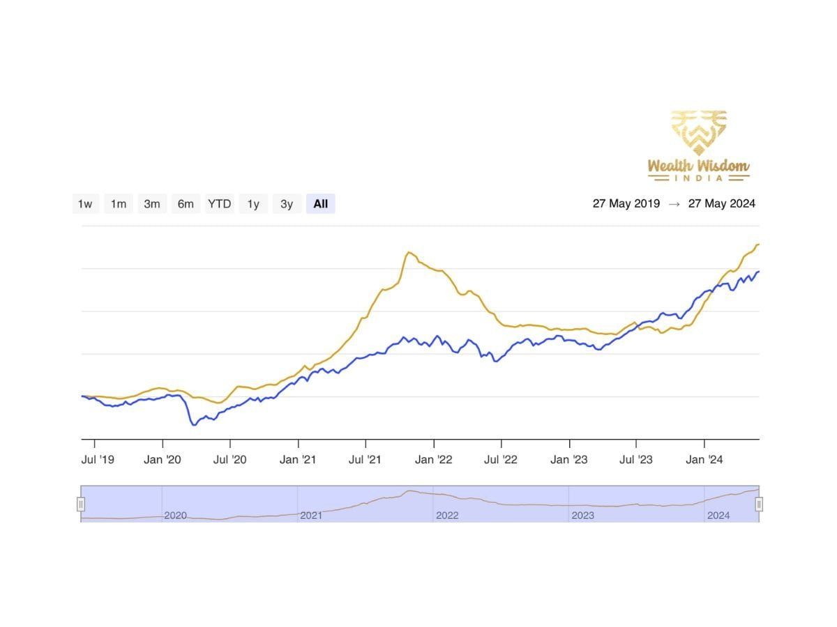Select the 1m time range button

[x=119, y=204]
